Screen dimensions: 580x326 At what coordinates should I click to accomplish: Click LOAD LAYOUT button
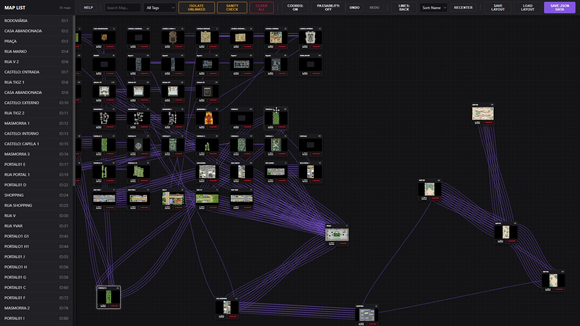coord(527,8)
